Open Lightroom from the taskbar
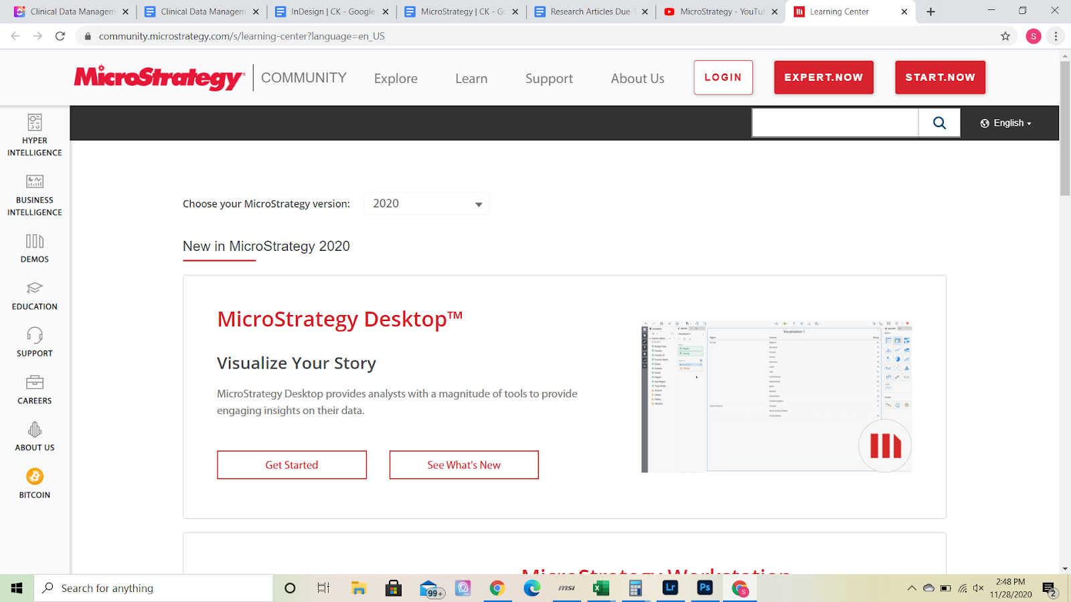This screenshot has width=1071, height=602. coord(670,588)
